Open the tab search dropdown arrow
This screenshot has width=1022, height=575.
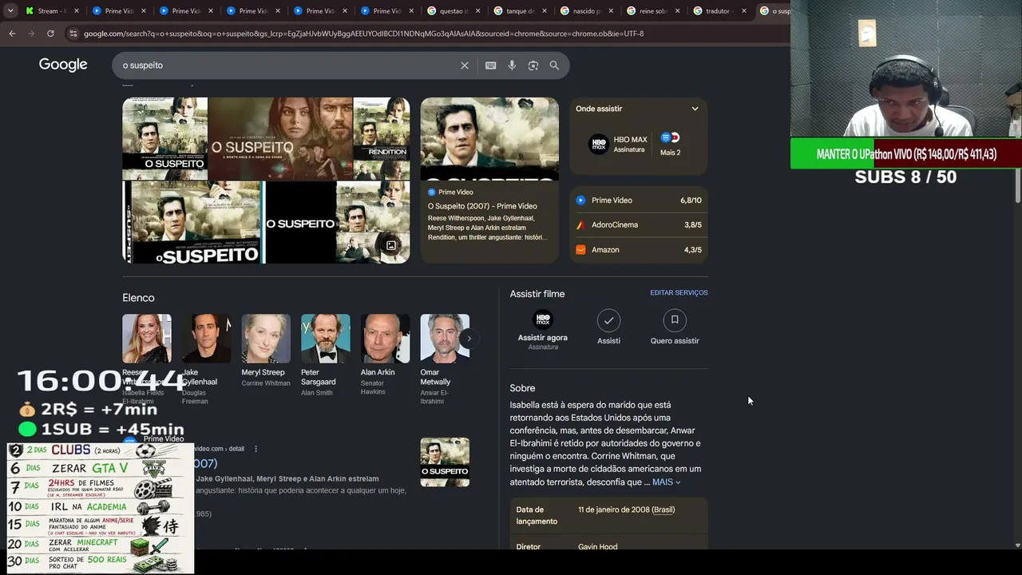10,11
